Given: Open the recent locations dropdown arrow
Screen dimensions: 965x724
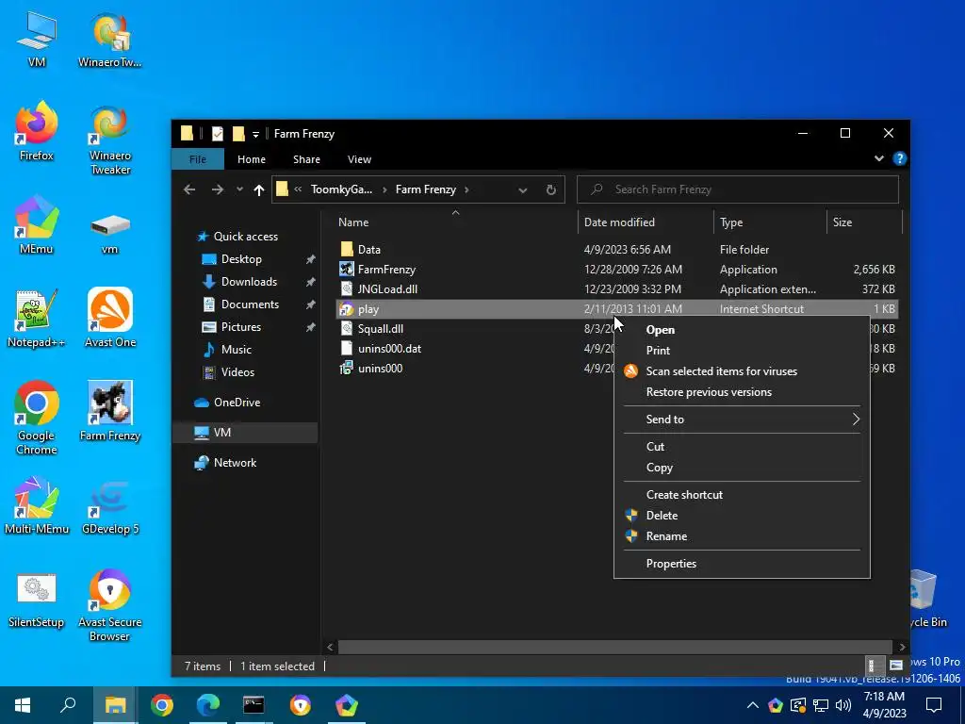Looking at the screenshot, I should click(239, 189).
